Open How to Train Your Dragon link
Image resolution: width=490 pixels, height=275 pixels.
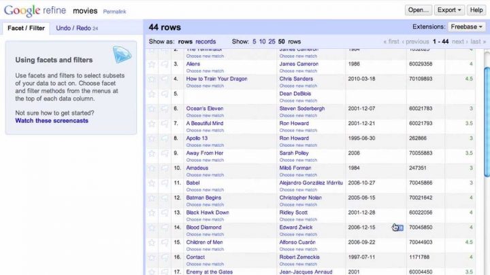click(216, 79)
